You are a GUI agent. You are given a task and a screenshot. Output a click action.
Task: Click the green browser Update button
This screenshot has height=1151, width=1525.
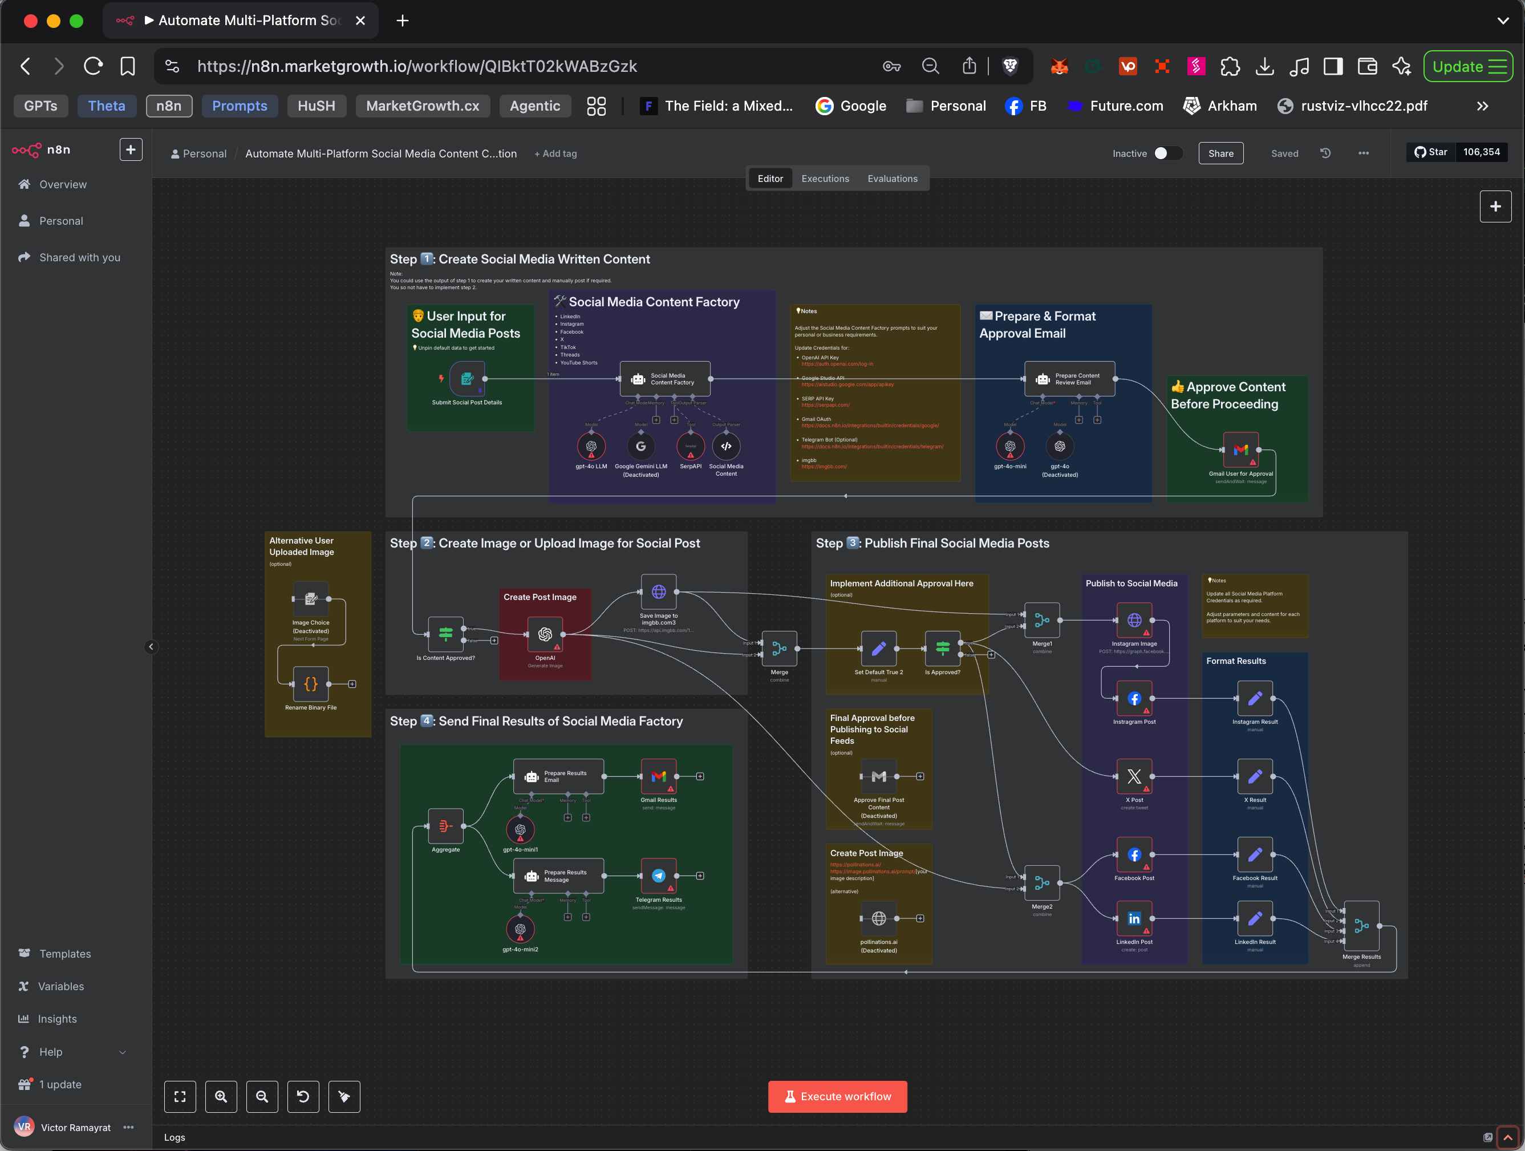click(1468, 66)
